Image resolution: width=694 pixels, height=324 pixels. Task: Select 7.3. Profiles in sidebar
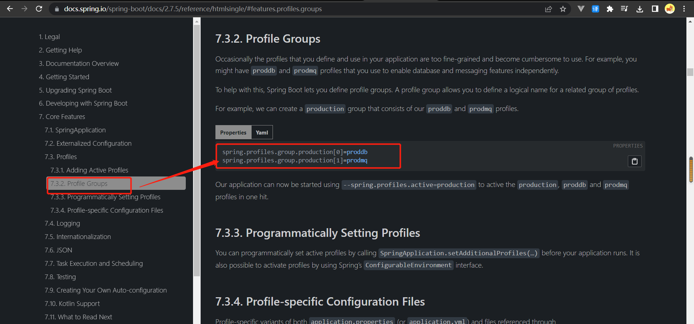(x=61, y=157)
